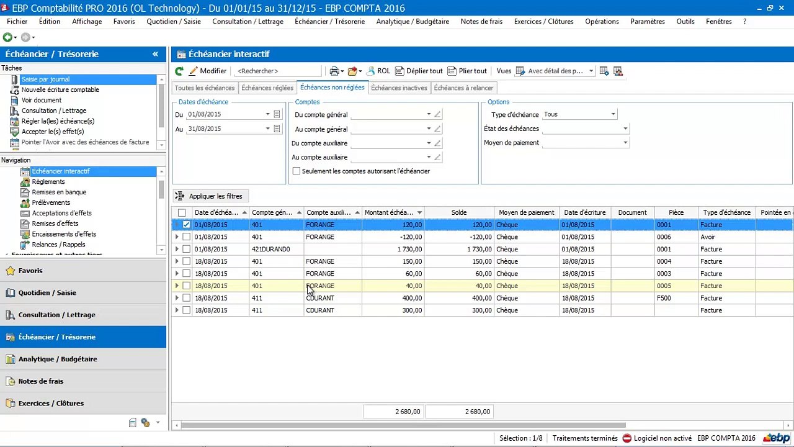Open the 'Du' date dropdown arrow

coord(268,114)
